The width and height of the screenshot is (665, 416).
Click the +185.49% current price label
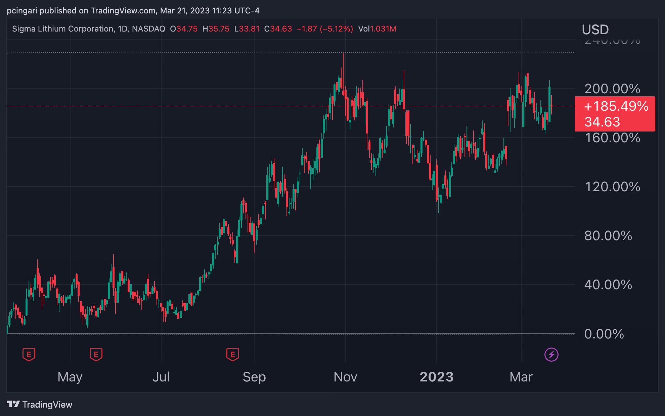[x=615, y=114]
